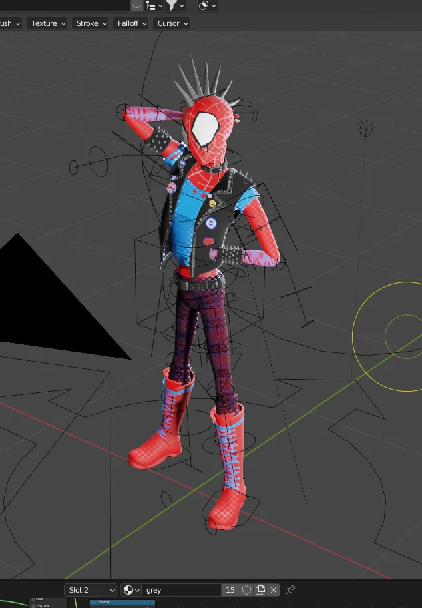
Task: Browse materials with the sphere icon
Action: click(x=131, y=590)
